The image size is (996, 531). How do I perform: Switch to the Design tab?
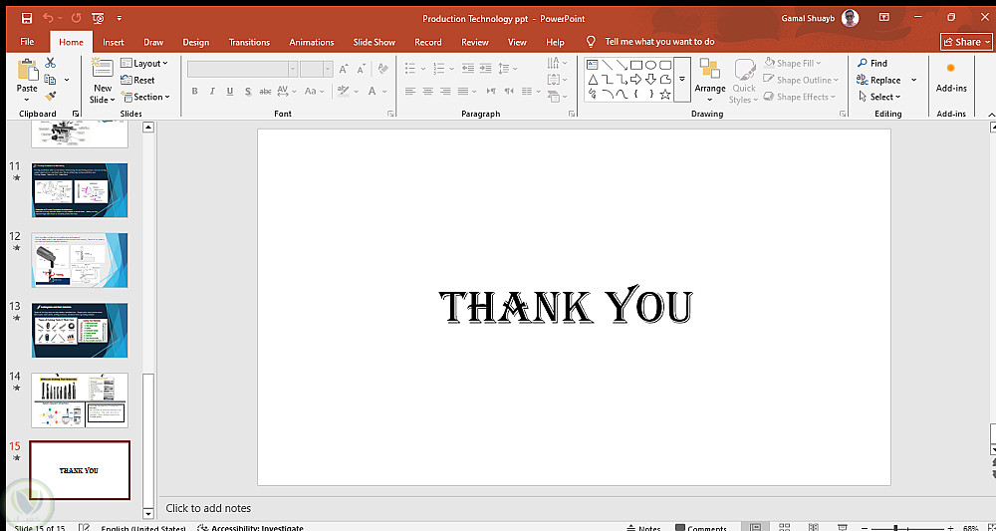[x=195, y=42]
